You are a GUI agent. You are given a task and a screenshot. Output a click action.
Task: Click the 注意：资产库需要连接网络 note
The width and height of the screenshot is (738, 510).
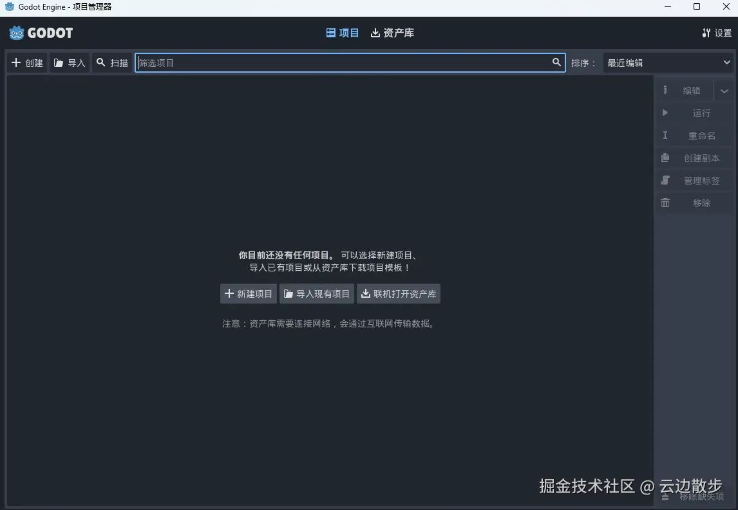[328, 323]
